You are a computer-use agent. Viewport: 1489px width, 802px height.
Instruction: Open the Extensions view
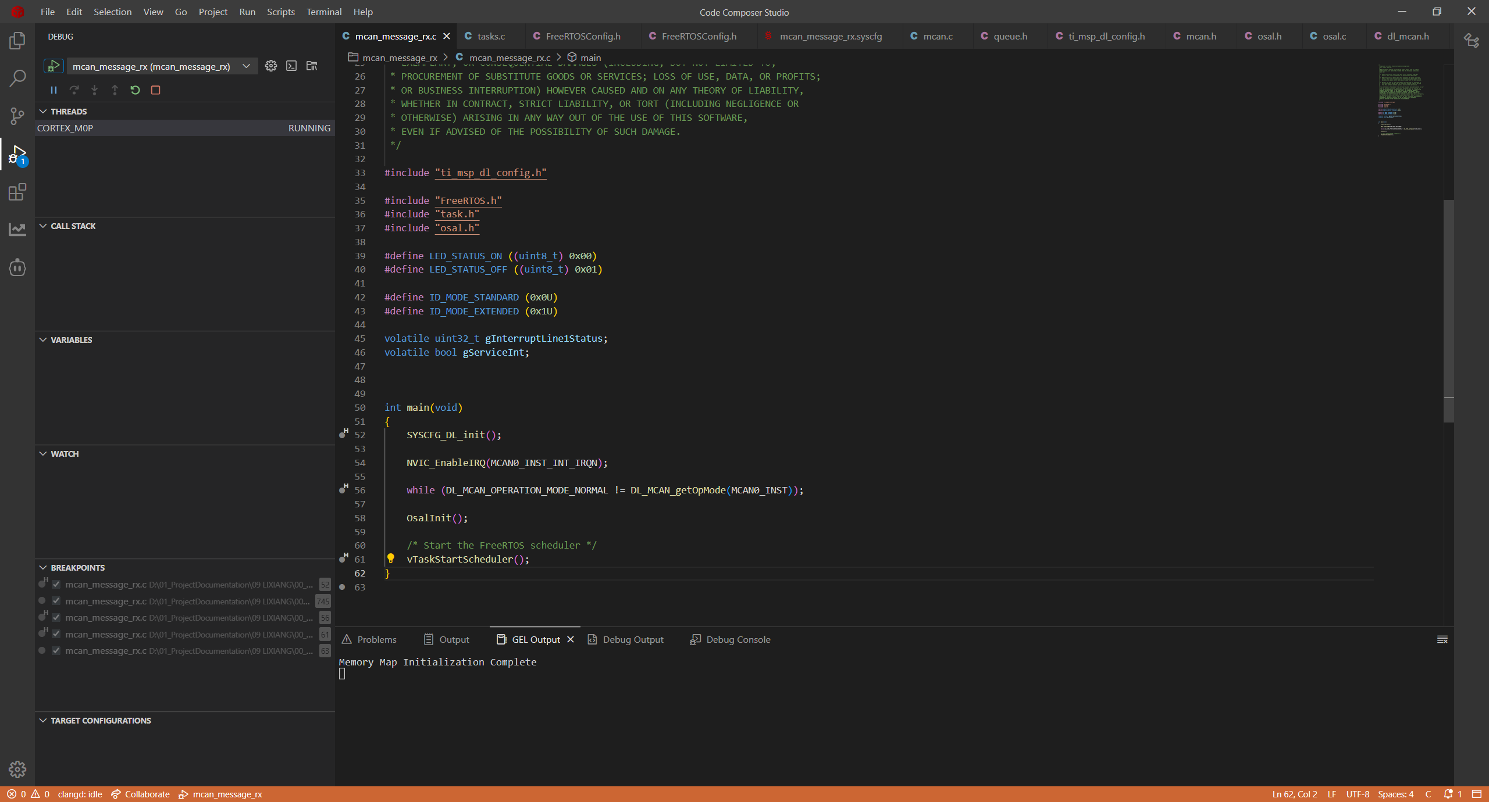[17, 192]
